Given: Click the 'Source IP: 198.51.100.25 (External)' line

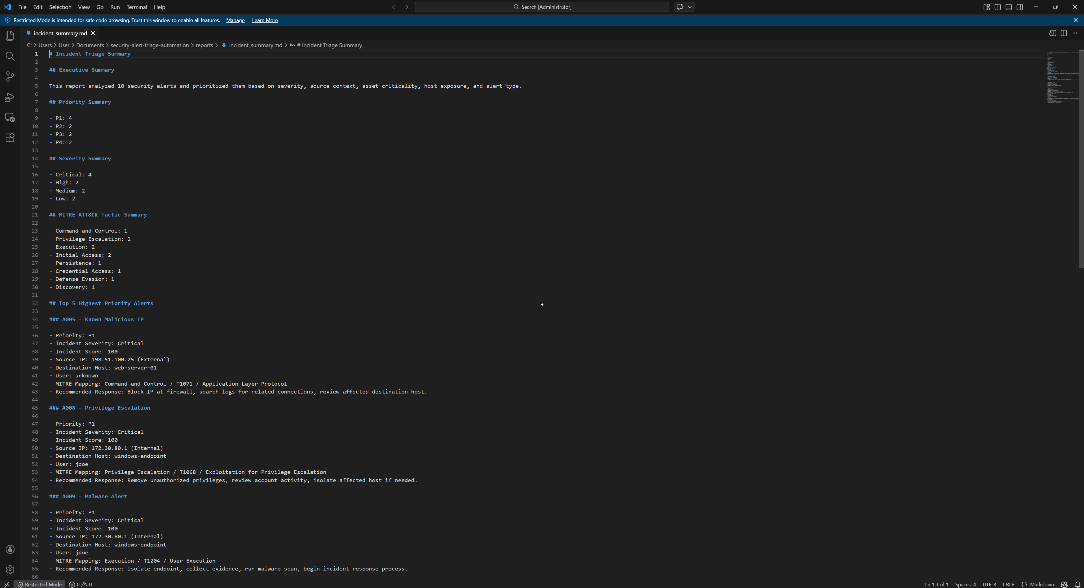Looking at the screenshot, I should pyautogui.click(x=112, y=360).
